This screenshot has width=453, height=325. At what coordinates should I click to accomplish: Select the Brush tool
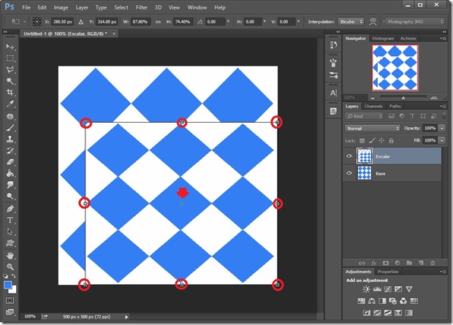tap(9, 128)
